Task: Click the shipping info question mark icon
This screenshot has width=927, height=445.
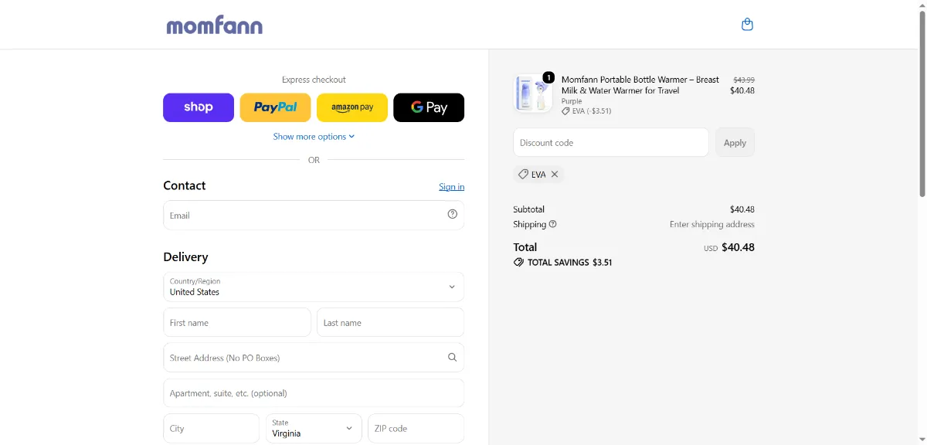Action: pyautogui.click(x=553, y=224)
